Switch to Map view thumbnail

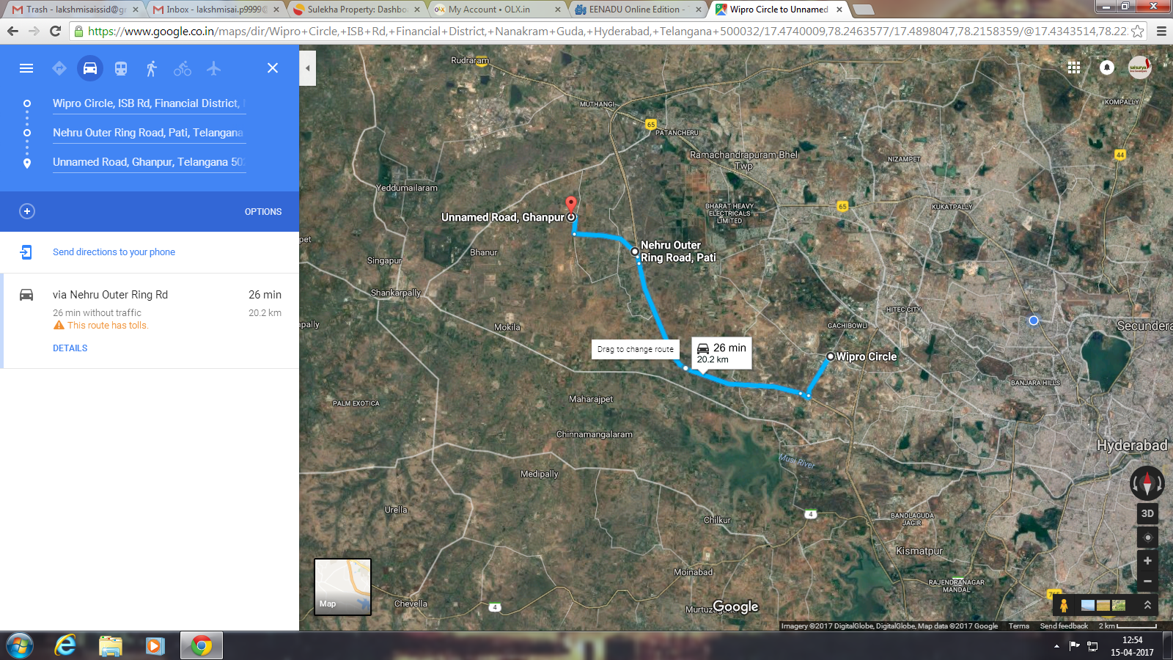(342, 587)
